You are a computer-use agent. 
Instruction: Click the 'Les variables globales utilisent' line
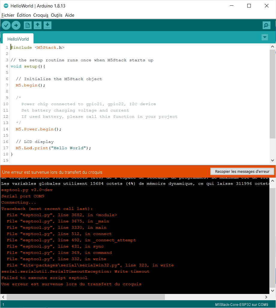tap(135, 184)
